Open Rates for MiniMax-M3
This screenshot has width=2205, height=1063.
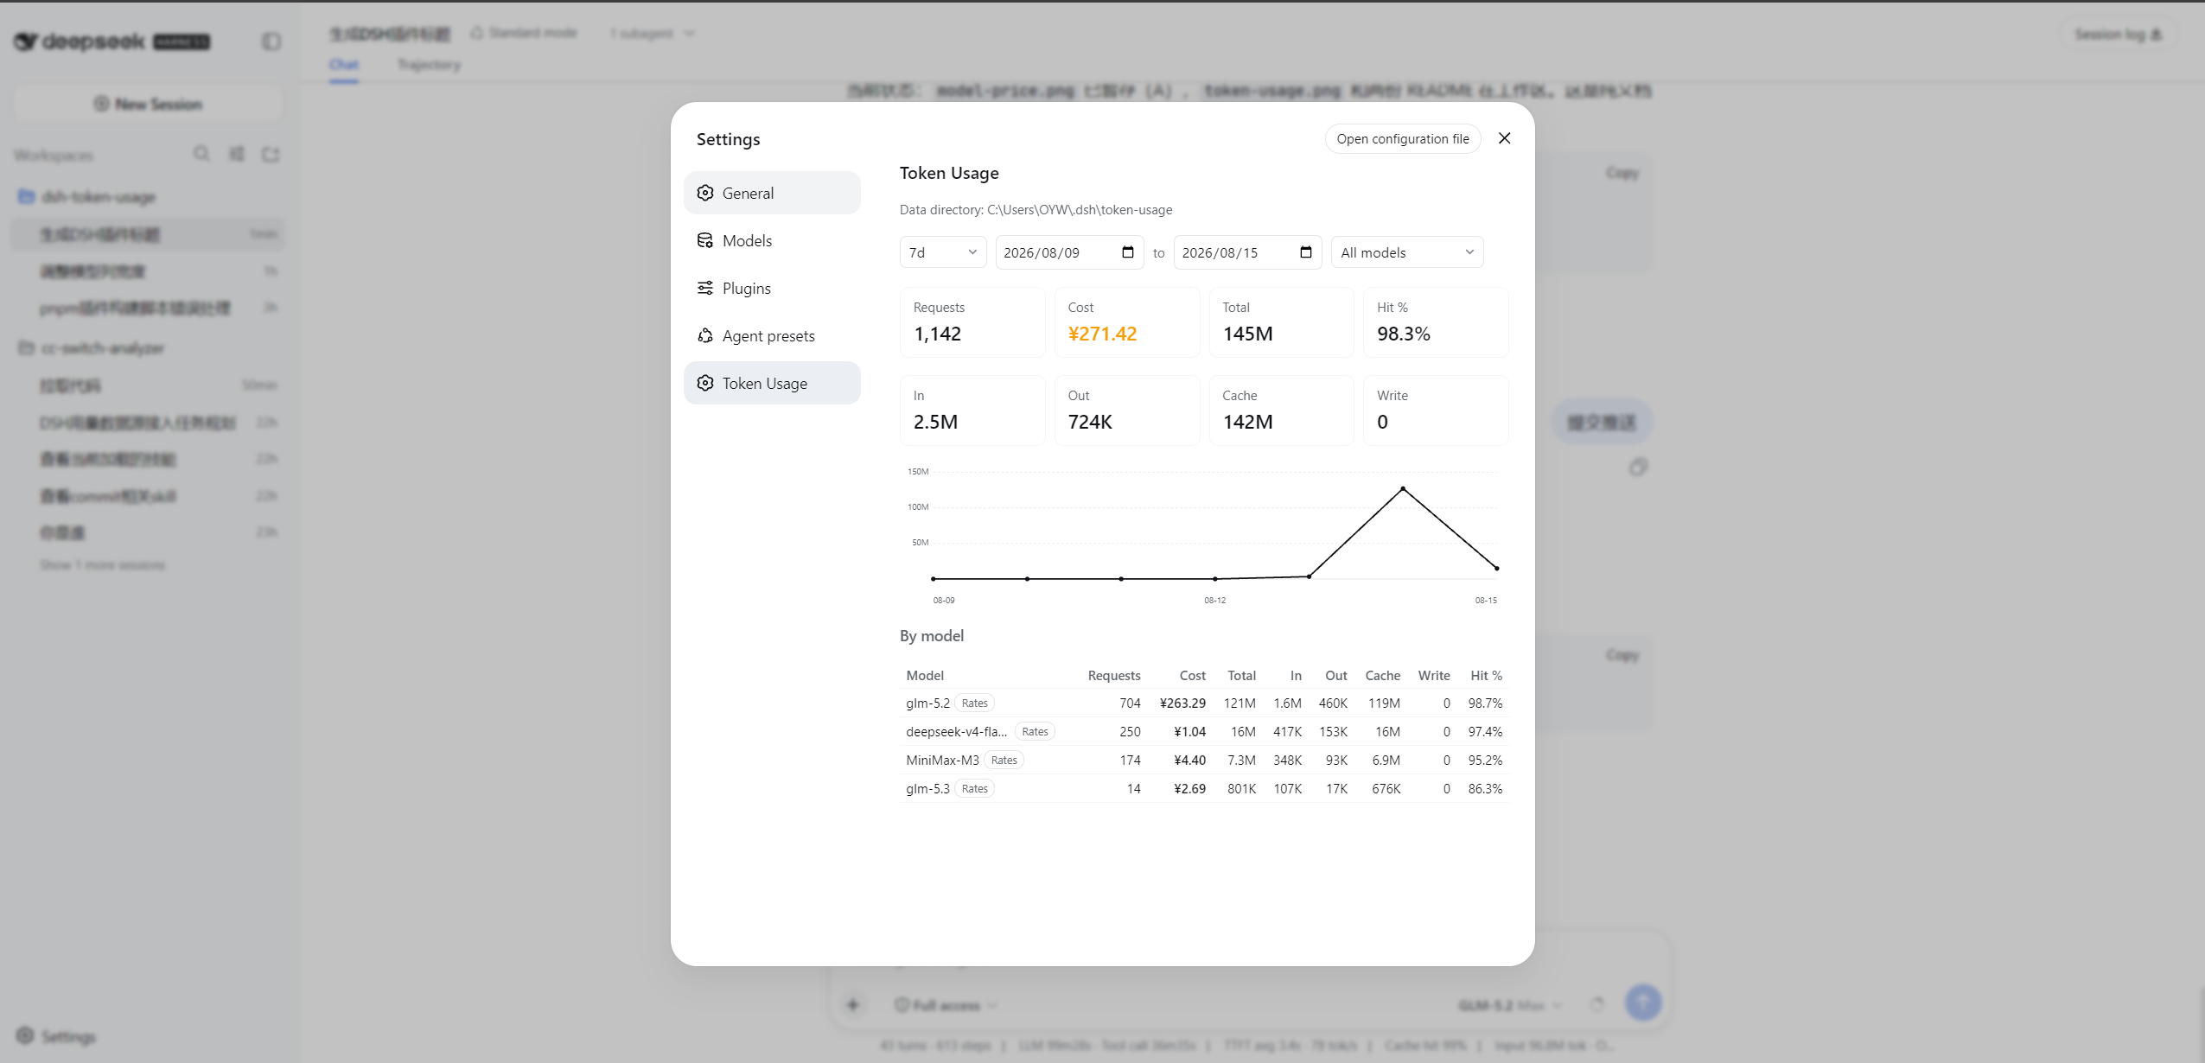pyautogui.click(x=1004, y=761)
